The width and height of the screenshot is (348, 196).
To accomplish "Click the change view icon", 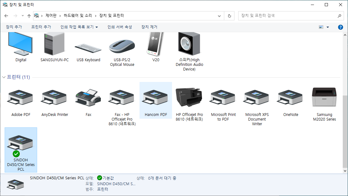I will point(321,27).
